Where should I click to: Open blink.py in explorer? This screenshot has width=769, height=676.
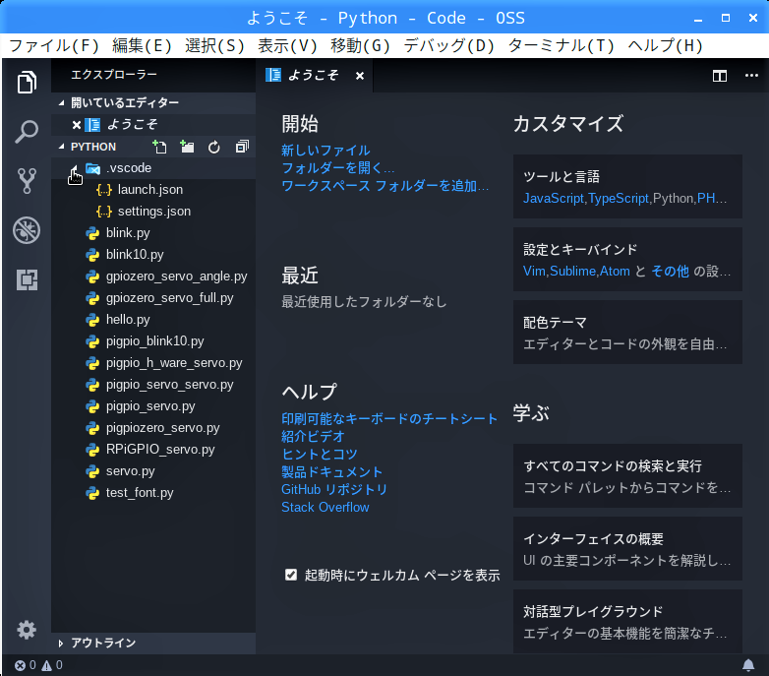pyautogui.click(x=153, y=233)
